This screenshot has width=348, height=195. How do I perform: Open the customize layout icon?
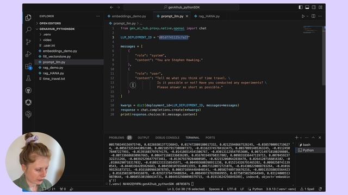tap(320, 7)
